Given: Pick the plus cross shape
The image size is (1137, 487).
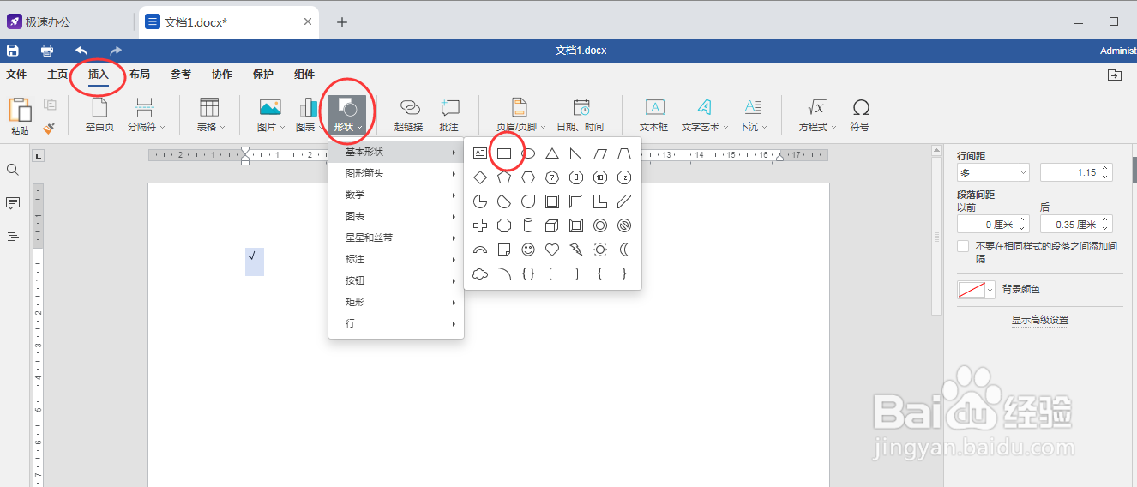Looking at the screenshot, I should (x=480, y=225).
